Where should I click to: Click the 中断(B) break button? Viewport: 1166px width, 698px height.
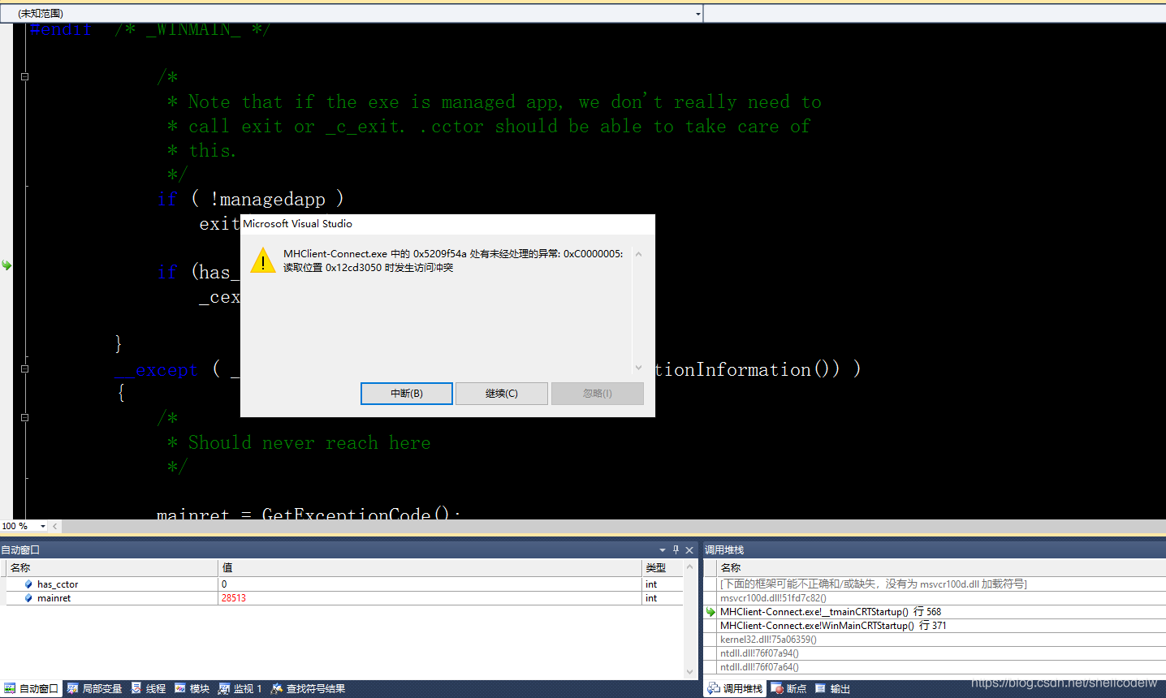pos(407,394)
